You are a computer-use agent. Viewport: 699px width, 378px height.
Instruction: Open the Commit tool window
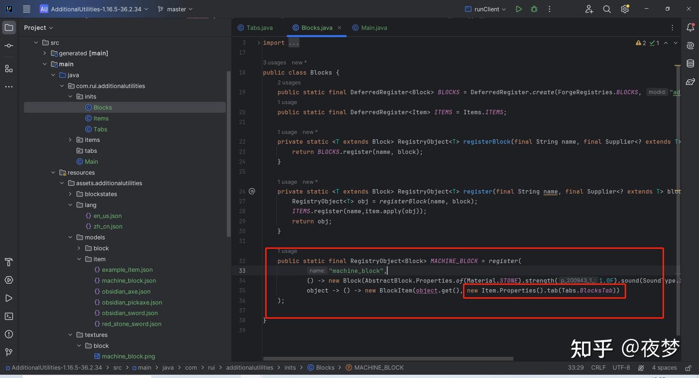(x=9, y=46)
